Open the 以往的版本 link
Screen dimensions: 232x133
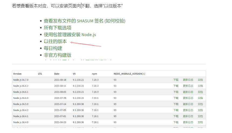[x=55, y=42]
